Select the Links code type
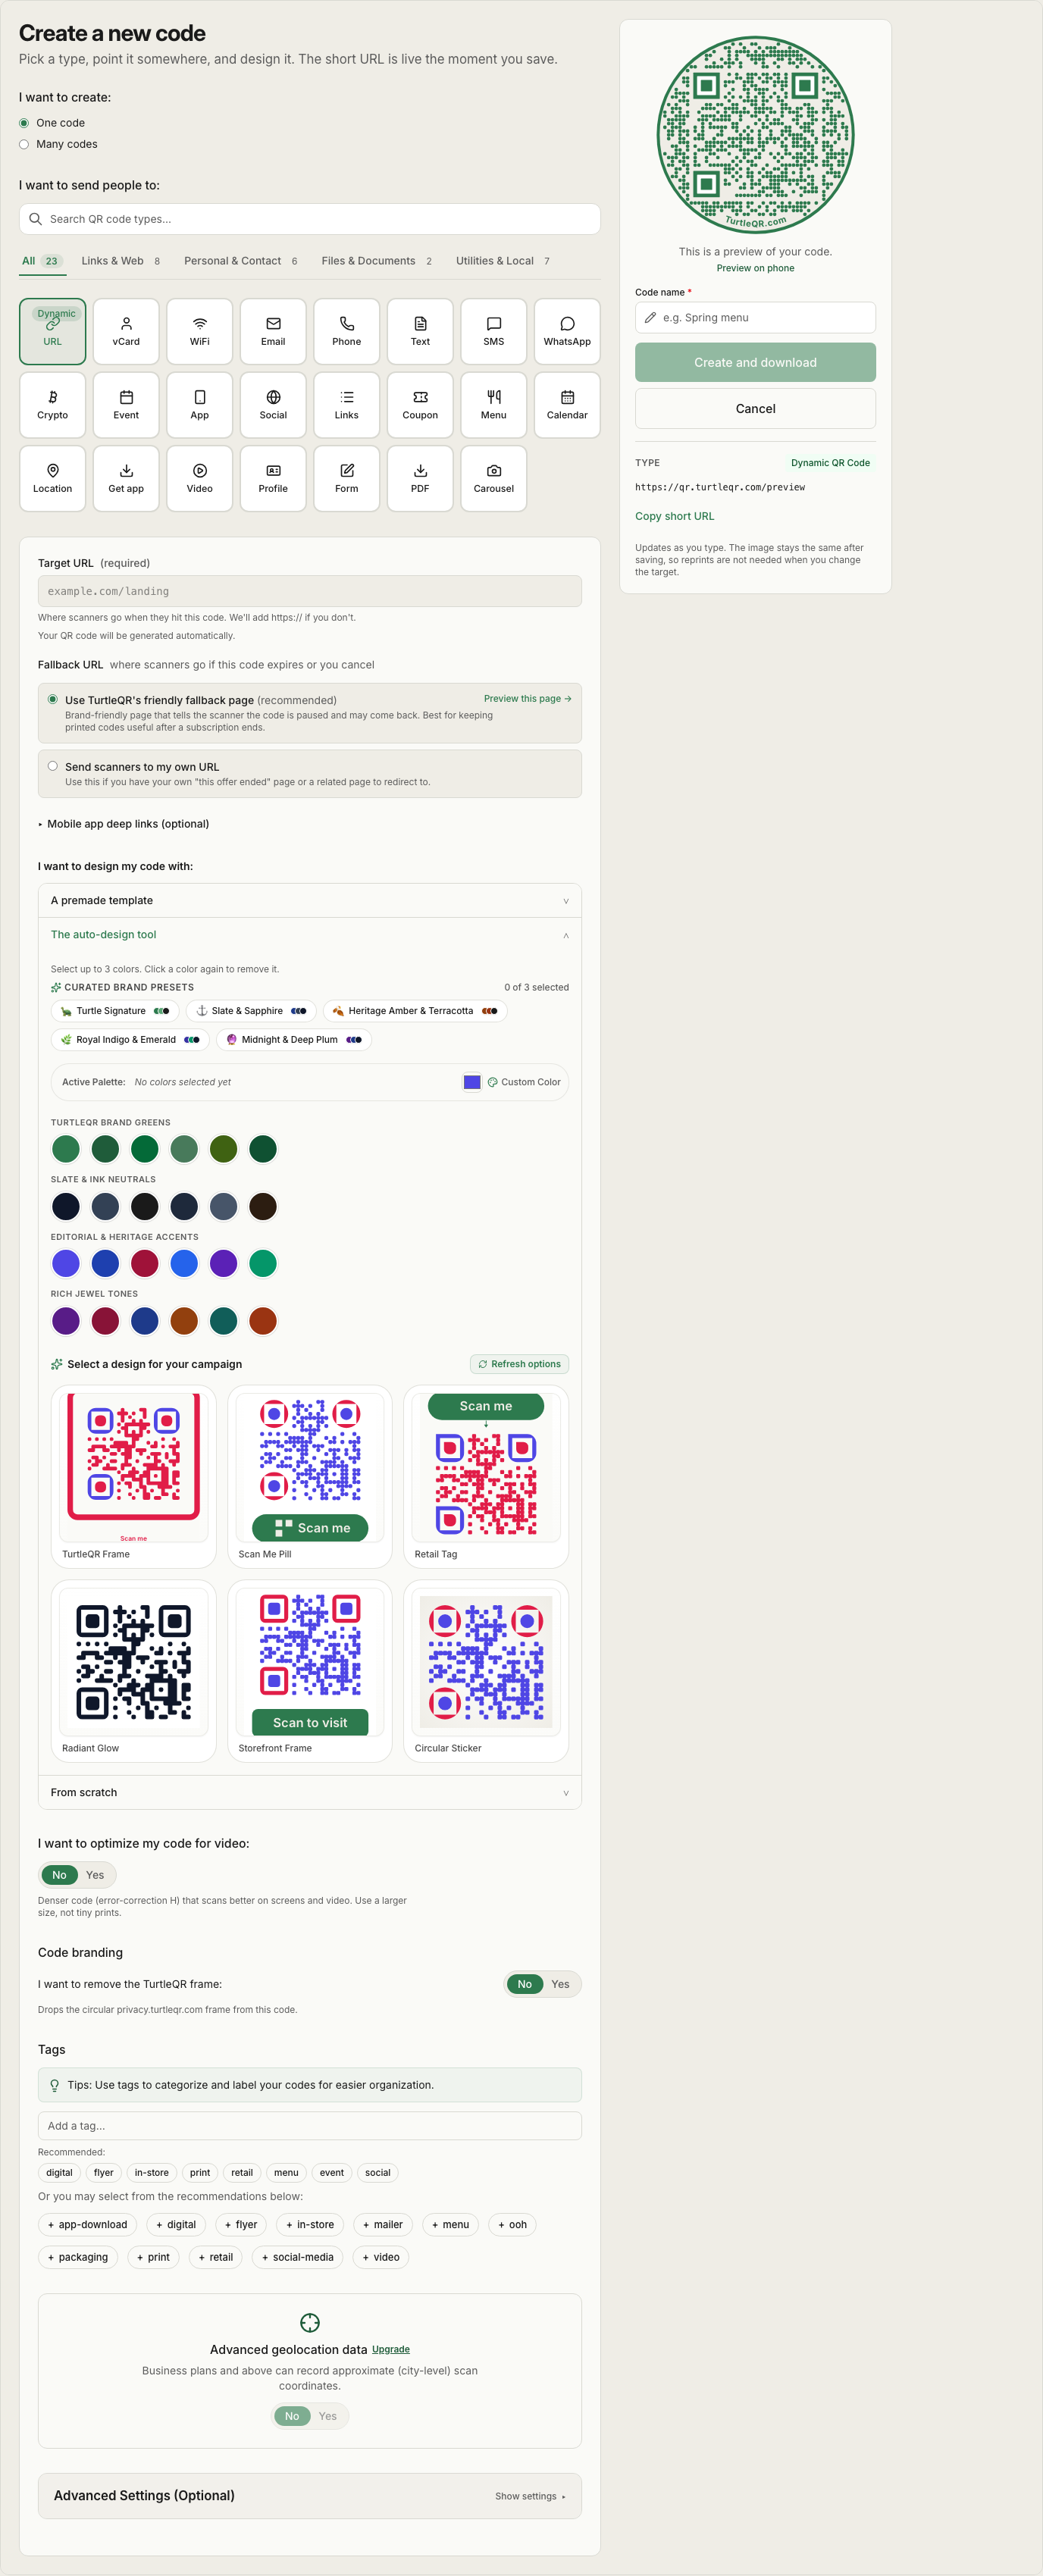The height and width of the screenshot is (2576, 1043). (347, 405)
